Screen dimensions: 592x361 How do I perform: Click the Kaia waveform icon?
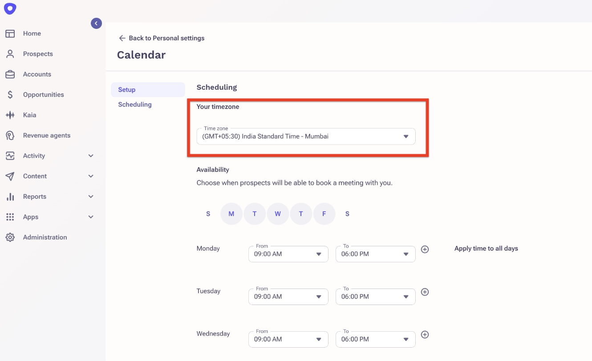[x=10, y=115]
